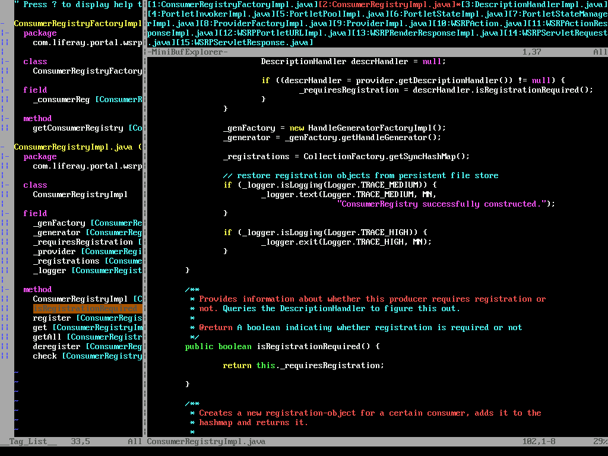The height and width of the screenshot is (456, 608).
Task: Place cursor on 'public boolean isRegistrationRequired()' line
Action: (282, 347)
